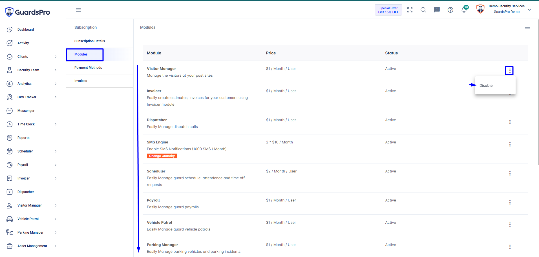Open the Modules panel menu icon
The image size is (539, 257).
point(527,27)
